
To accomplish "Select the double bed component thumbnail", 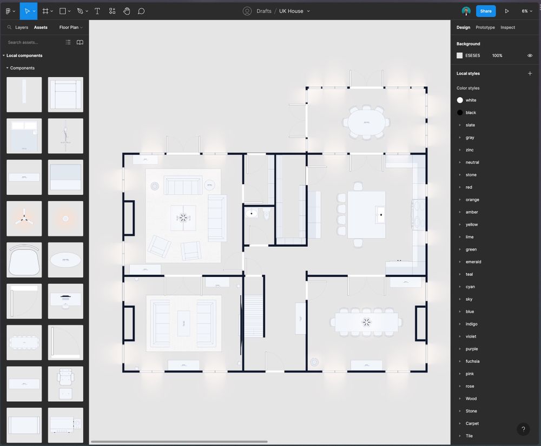I will pyautogui.click(x=24, y=136).
